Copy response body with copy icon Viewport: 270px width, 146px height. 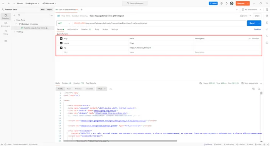click(253, 89)
